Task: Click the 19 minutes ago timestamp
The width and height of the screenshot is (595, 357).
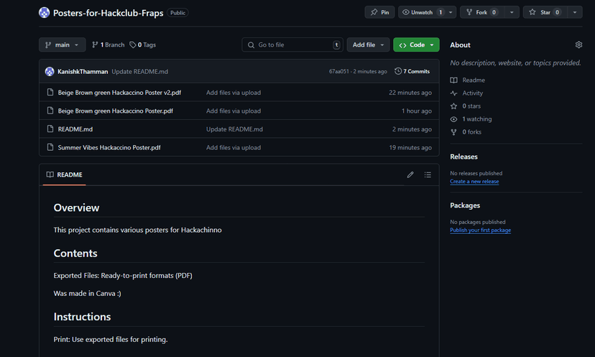Action: pyautogui.click(x=410, y=147)
